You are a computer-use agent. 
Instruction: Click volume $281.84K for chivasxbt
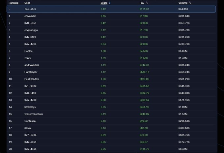pos(184,16)
